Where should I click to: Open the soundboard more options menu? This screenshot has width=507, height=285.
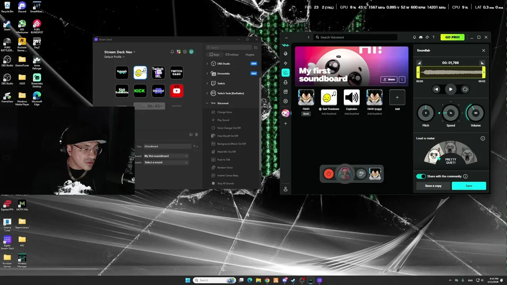(x=402, y=80)
